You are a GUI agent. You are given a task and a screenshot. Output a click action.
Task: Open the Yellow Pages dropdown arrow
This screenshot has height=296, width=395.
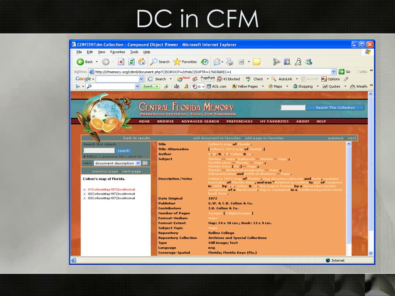point(263,86)
